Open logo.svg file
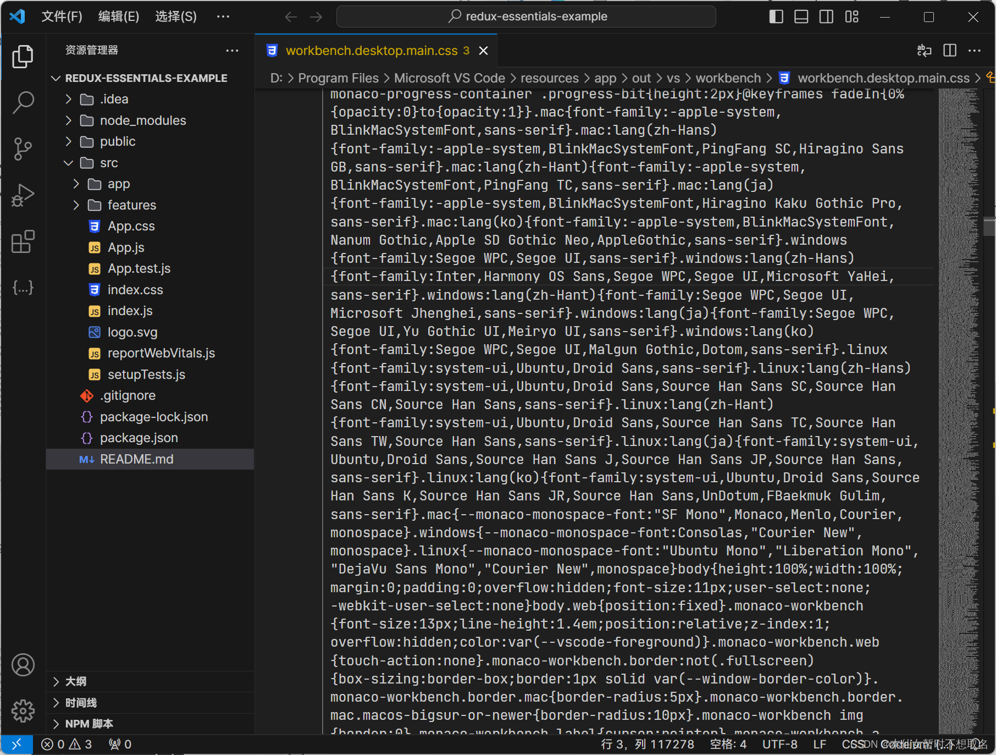The height and width of the screenshot is (755, 996). pyautogui.click(x=150, y=332)
